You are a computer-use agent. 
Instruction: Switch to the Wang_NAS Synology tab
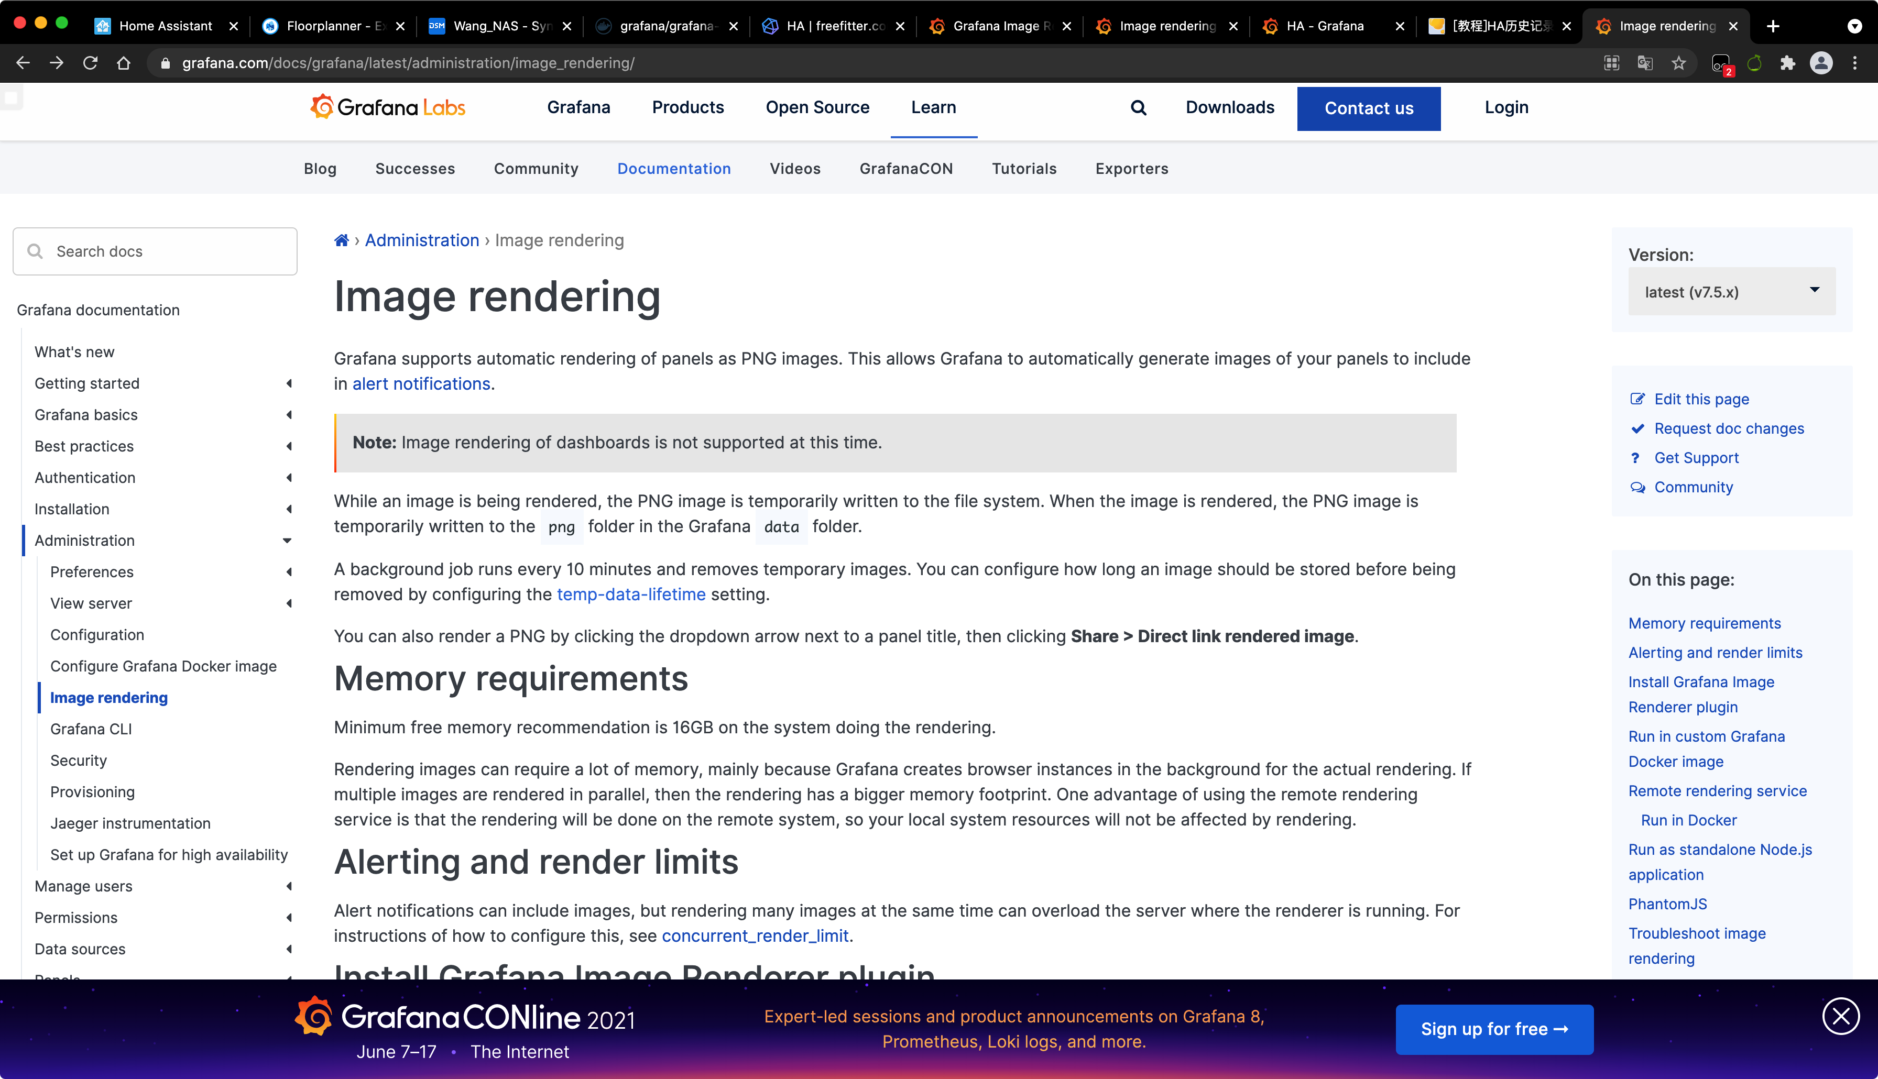pos(501,26)
